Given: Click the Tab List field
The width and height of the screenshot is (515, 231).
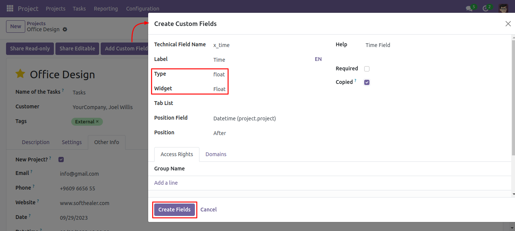Looking at the screenshot, I should pos(268,104).
